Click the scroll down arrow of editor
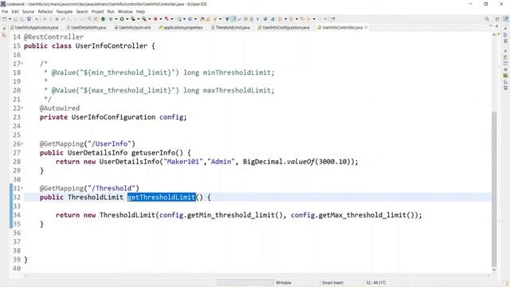This screenshot has width=510, height=287. pyautogui.click(x=494, y=269)
